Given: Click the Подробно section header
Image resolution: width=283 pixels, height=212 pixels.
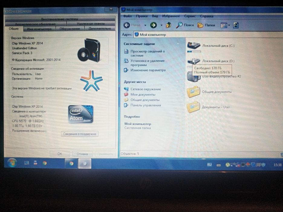Looking at the screenshot, I should [132, 117].
